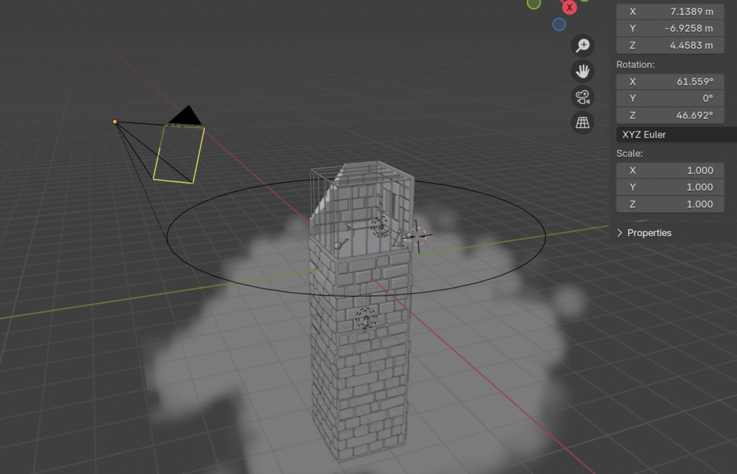The height and width of the screenshot is (474, 737).
Task: Click the camera's black up-arrow triangle
Action: (x=186, y=115)
